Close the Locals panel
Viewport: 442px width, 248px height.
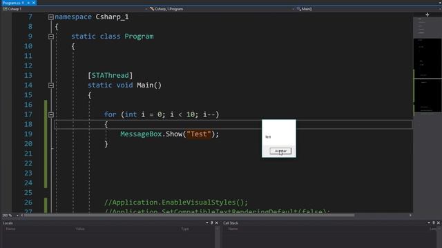(x=216, y=223)
